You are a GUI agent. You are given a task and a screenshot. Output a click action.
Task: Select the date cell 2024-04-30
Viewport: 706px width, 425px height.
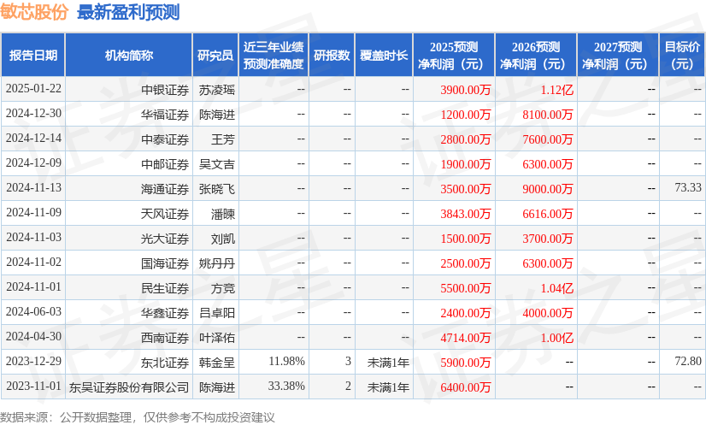(x=33, y=336)
